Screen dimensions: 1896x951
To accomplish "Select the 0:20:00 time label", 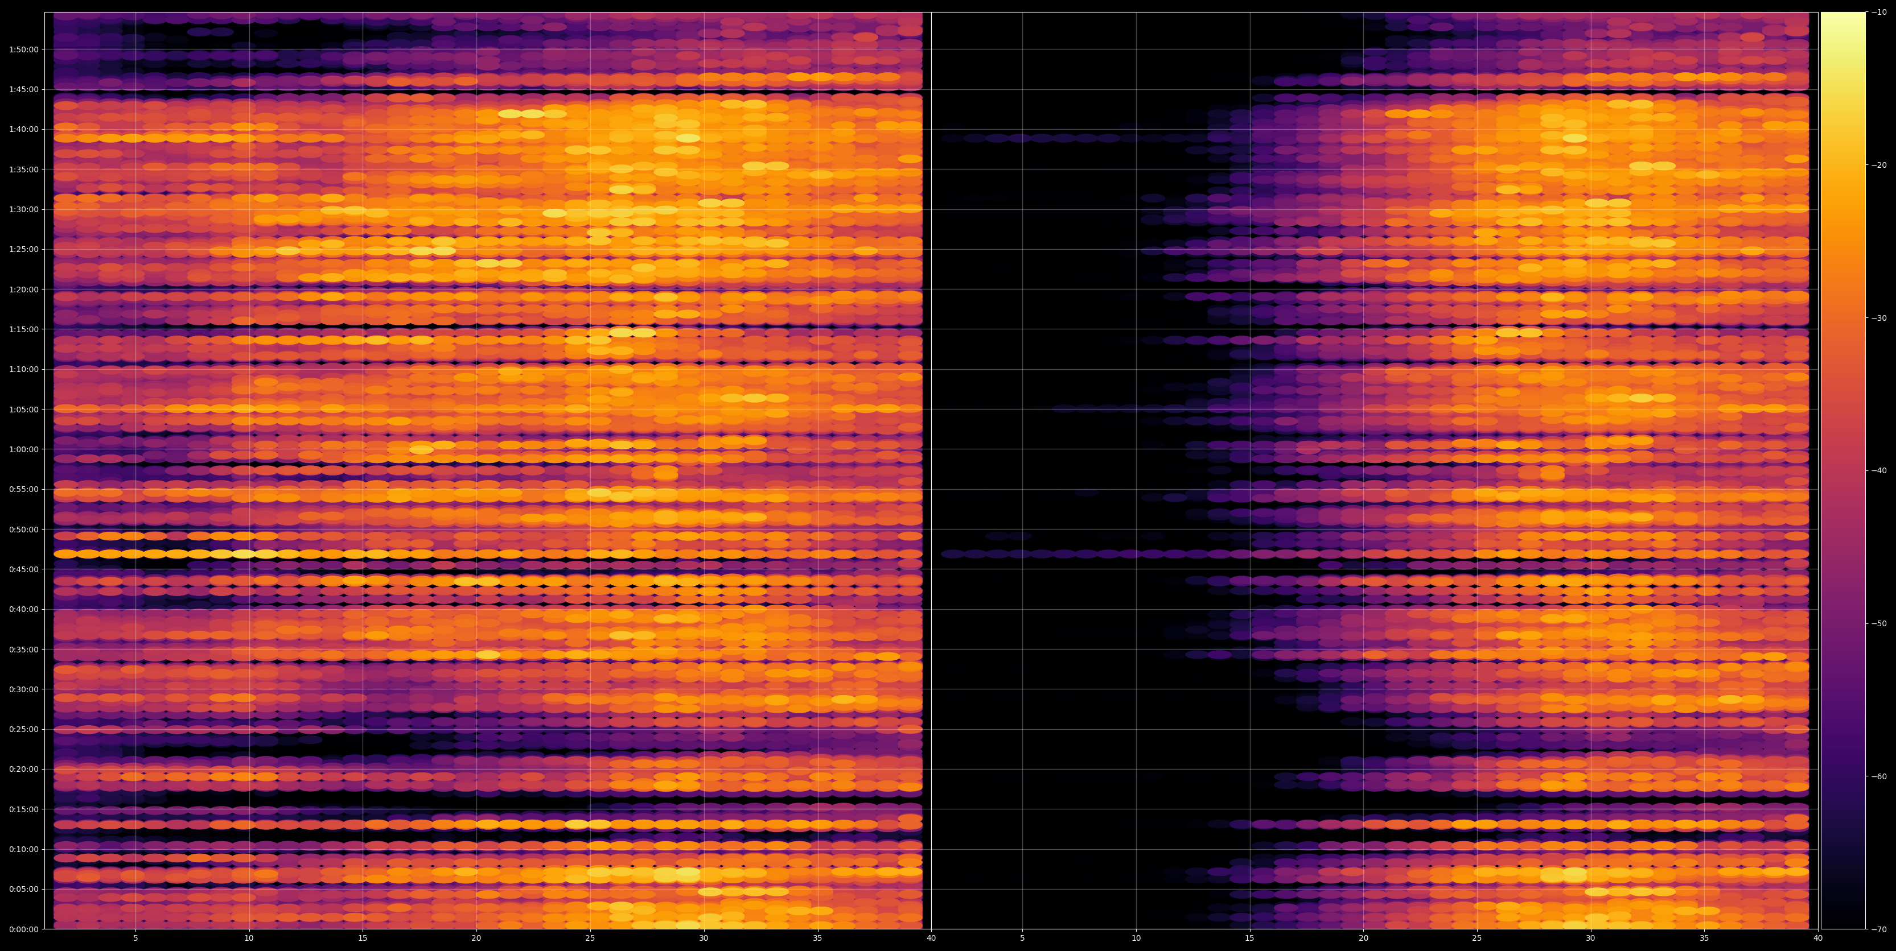I will click(23, 770).
